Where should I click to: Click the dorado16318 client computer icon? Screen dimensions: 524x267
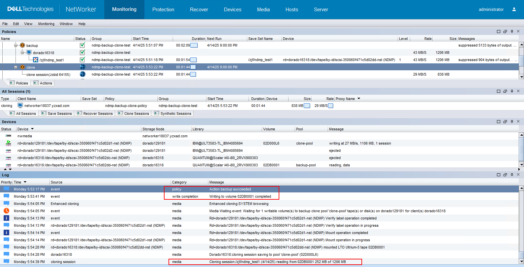tap(29, 52)
